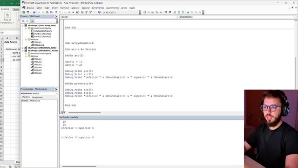Outdent the selected code with the Outdent icon
The height and width of the screenshot is (168, 298).
pos(169,12)
